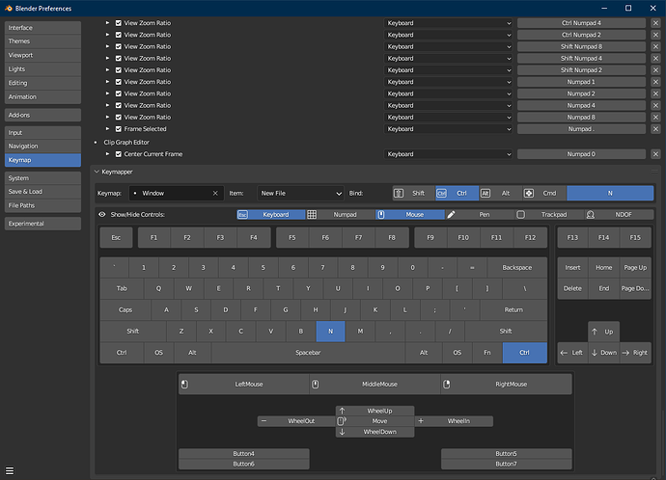Click the Left arrow key
Image resolution: width=666 pixels, height=480 pixels.
pos(572,353)
